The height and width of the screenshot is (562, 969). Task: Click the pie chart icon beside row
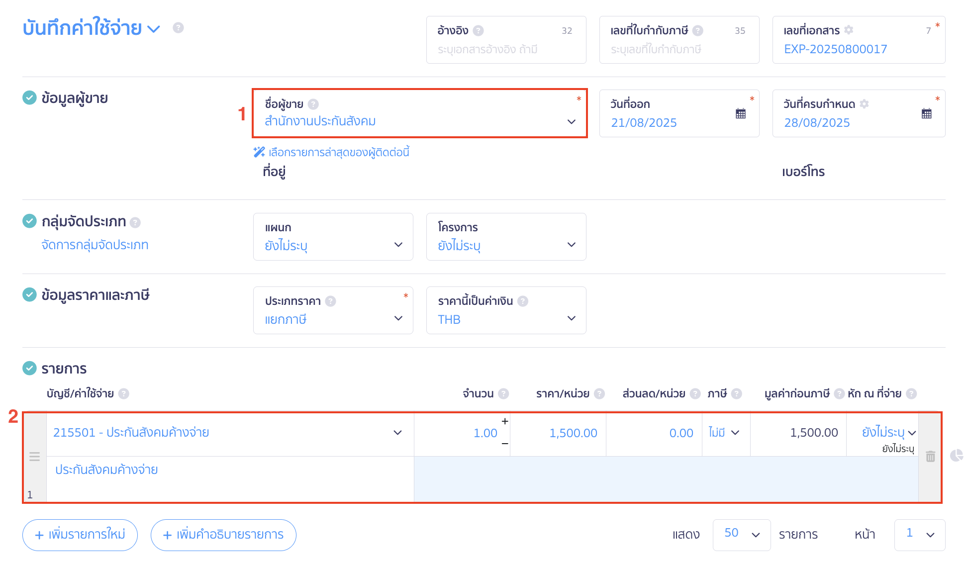(956, 455)
